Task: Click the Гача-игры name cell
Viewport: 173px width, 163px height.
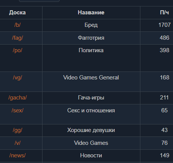Action: (91, 98)
